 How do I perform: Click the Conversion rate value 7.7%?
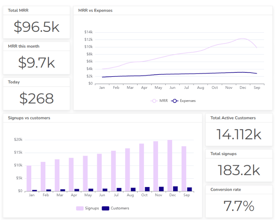[239, 205]
